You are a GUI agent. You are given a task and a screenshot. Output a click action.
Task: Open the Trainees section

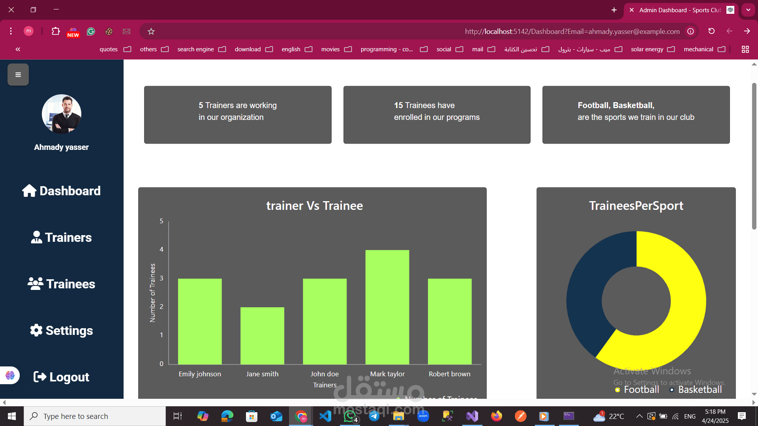click(61, 284)
